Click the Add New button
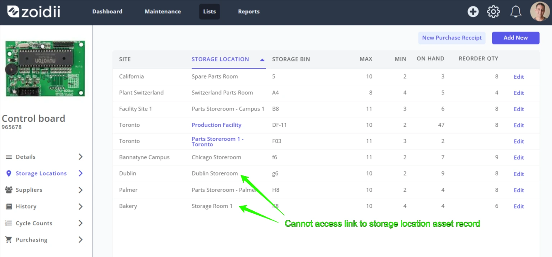This screenshot has width=552, height=257. tap(516, 38)
